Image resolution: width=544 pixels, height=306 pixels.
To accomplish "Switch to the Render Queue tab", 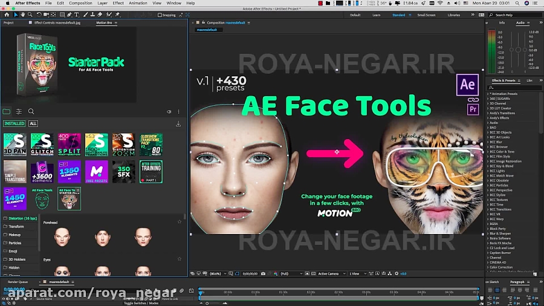I will click(18, 282).
